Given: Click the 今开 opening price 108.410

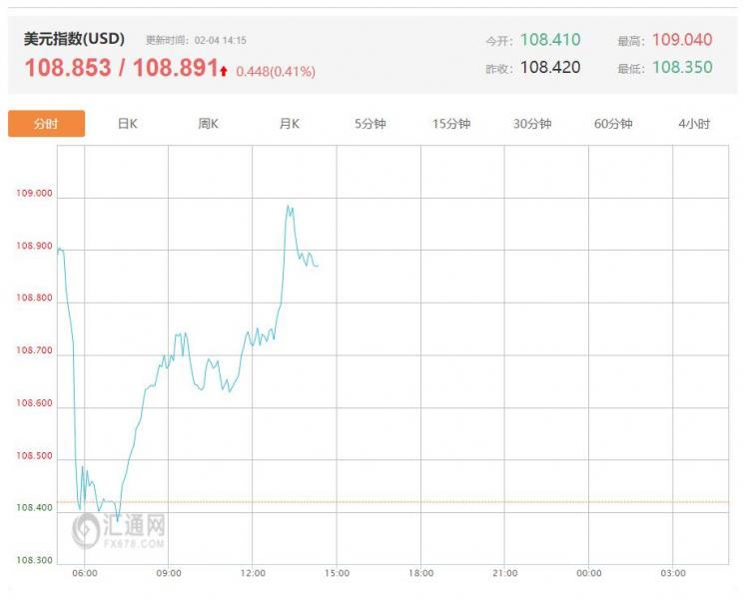Looking at the screenshot, I should [x=549, y=40].
